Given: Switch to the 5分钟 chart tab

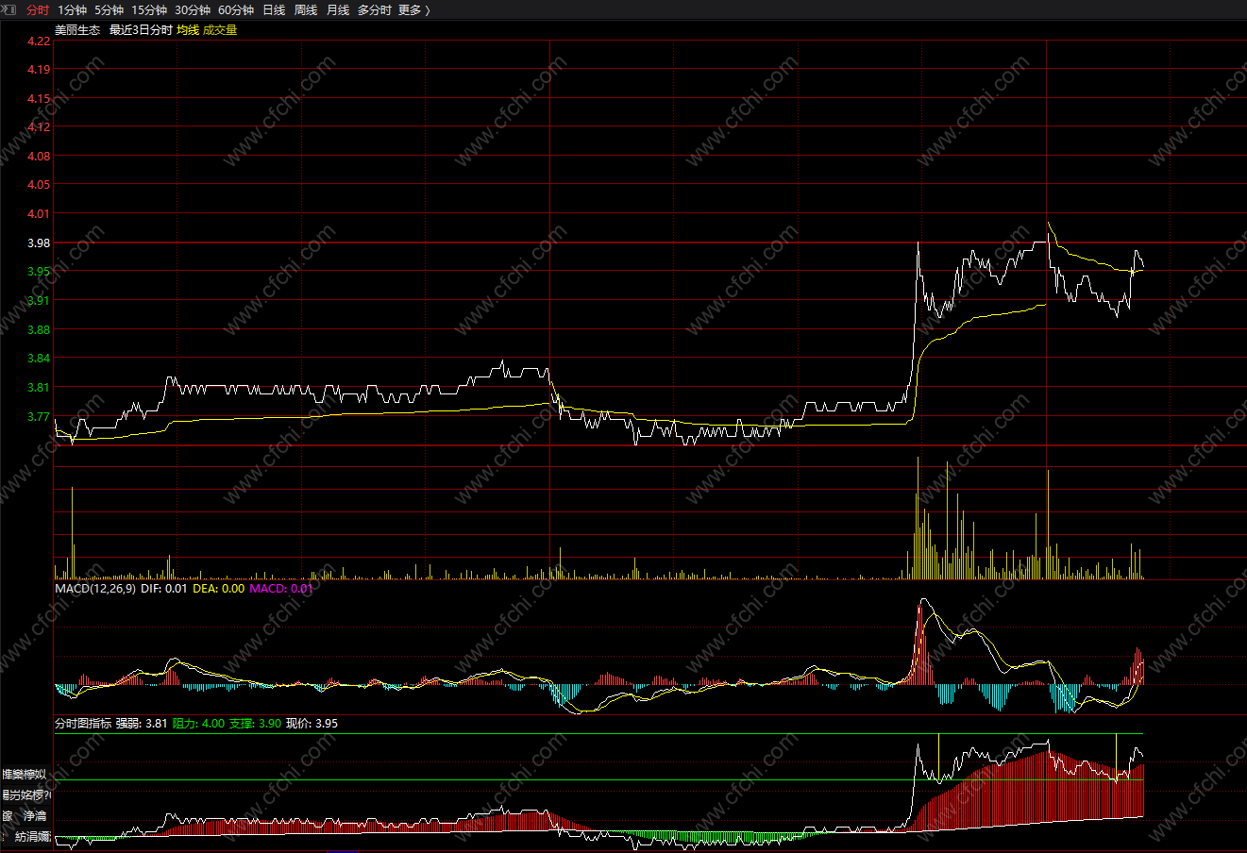Looking at the screenshot, I should 109,9.
